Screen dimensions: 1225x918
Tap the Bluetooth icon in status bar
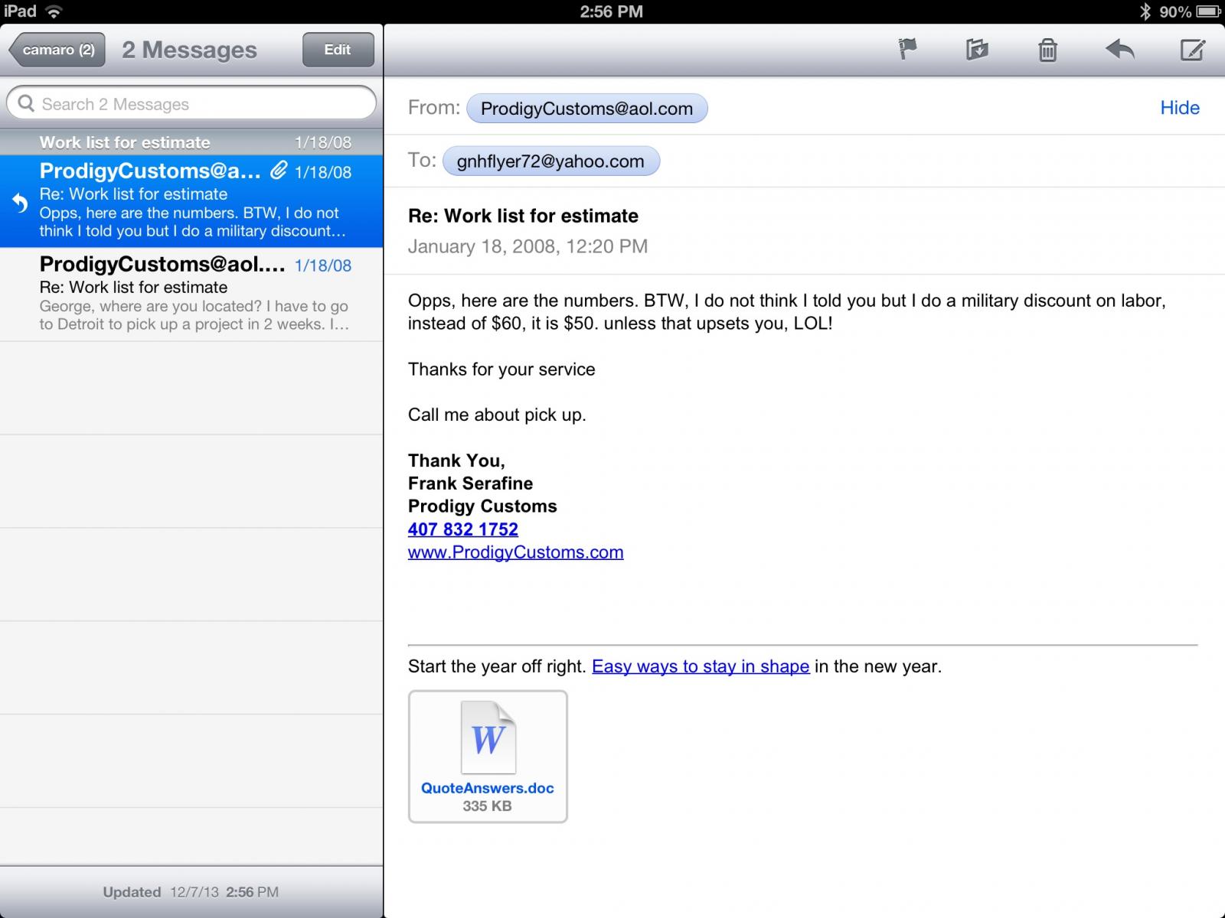coord(1145,11)
